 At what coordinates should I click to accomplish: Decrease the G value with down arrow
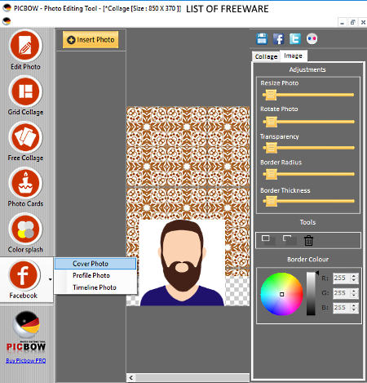[354, 296]
